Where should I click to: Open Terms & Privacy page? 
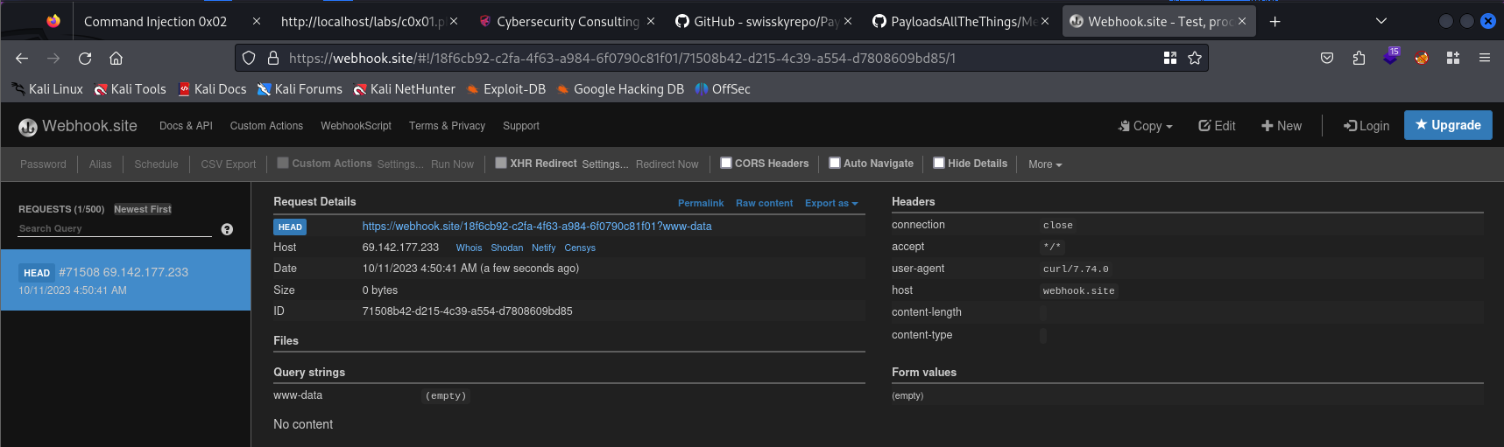pos(447,126)
